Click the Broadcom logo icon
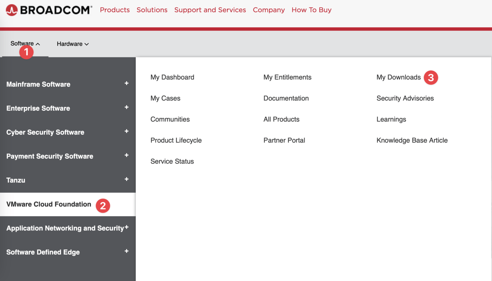This screenshot has height=281, width=492. click(x=12, y=10)
